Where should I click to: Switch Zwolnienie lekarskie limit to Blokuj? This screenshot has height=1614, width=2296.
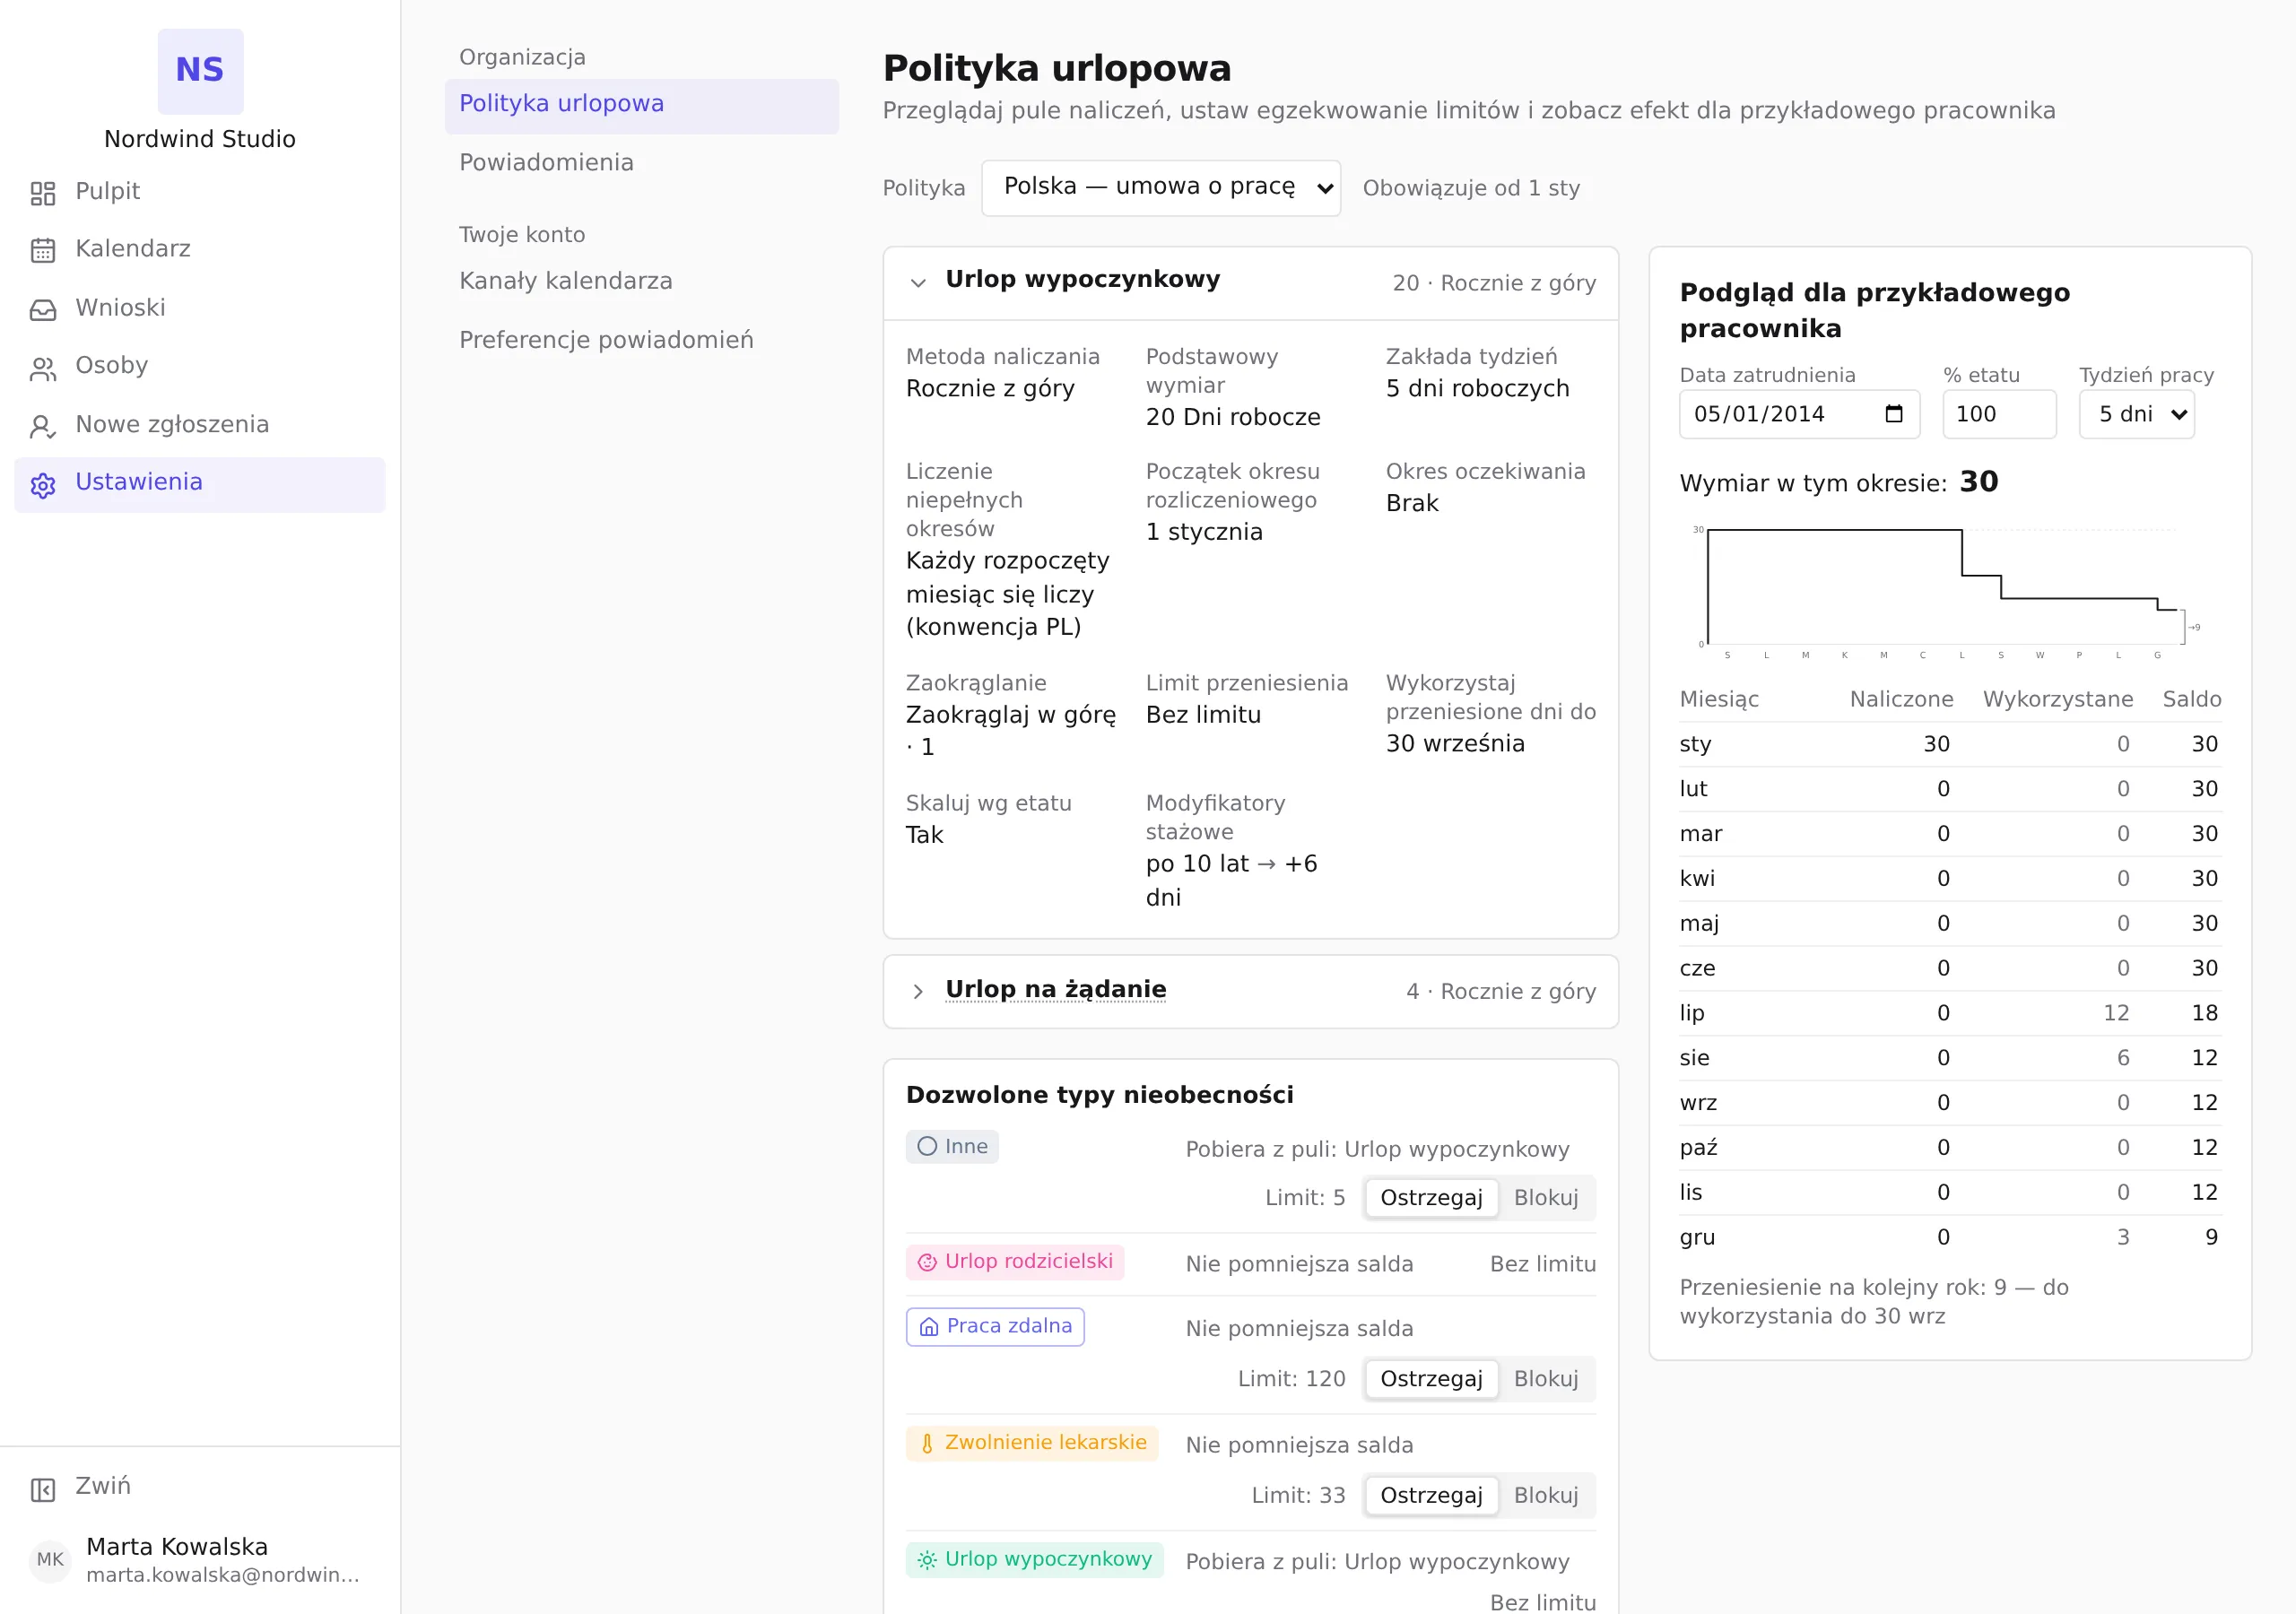1545,1496
